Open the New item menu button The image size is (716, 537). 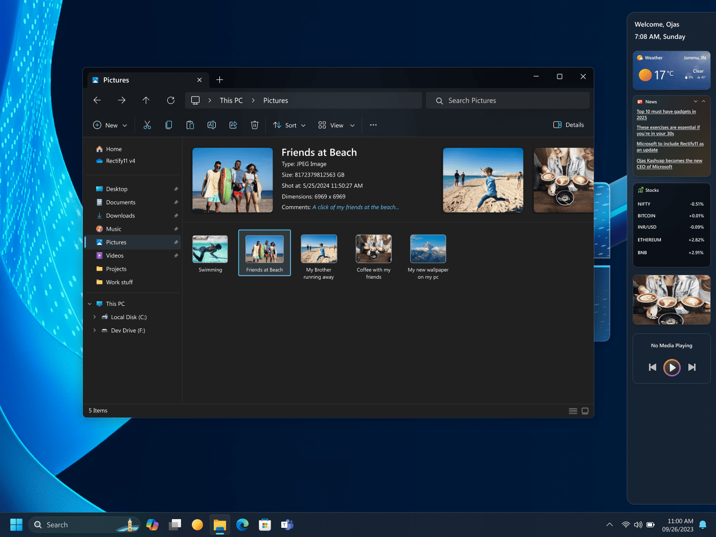pyautogui.click(x=110, y=125)
